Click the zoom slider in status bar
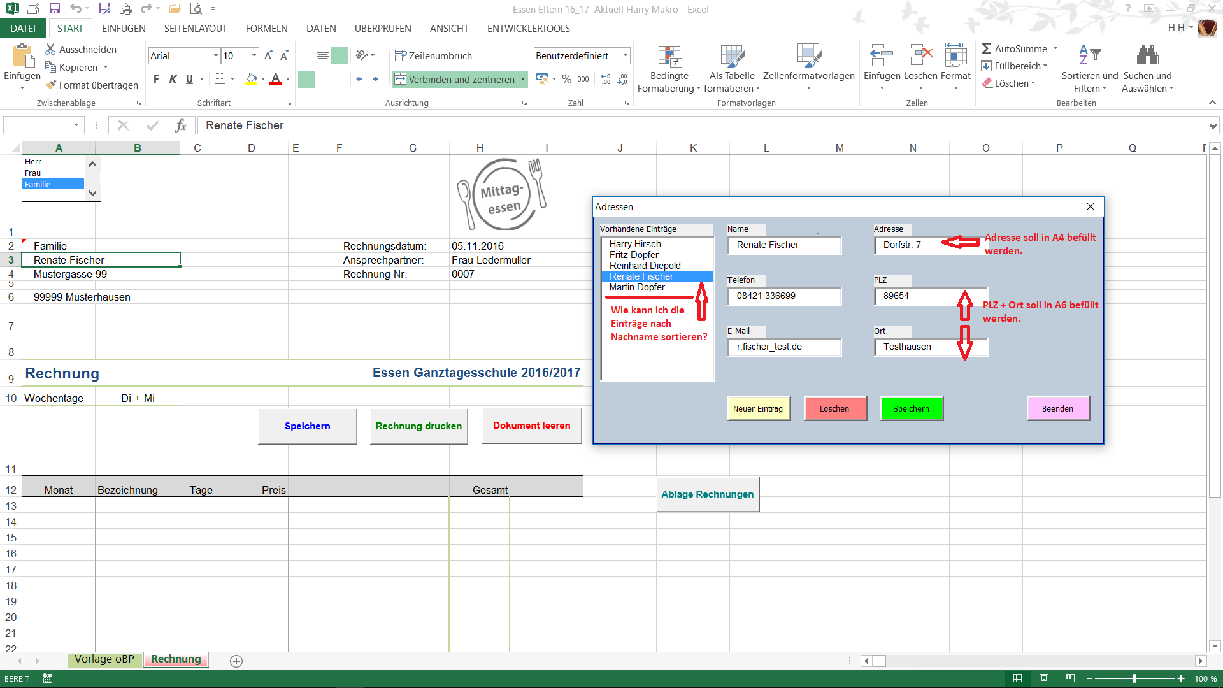Image resolution: width=1223 pixels, height=688 pixels. tap(1134, 678)
